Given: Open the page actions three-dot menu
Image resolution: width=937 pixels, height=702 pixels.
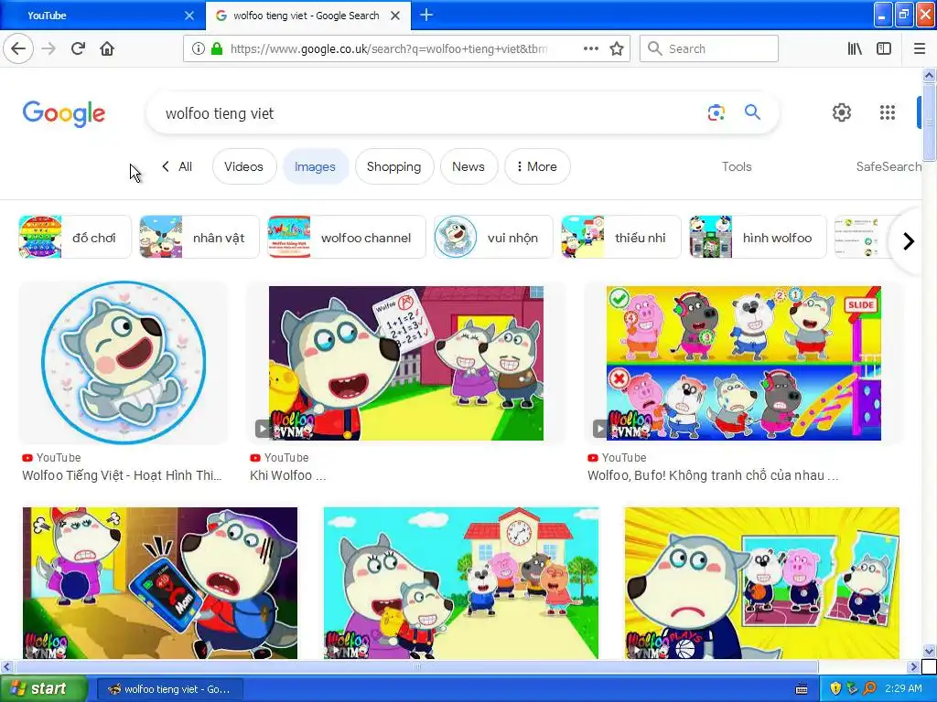Looking at the screenshot, I should tap(590, 48).
